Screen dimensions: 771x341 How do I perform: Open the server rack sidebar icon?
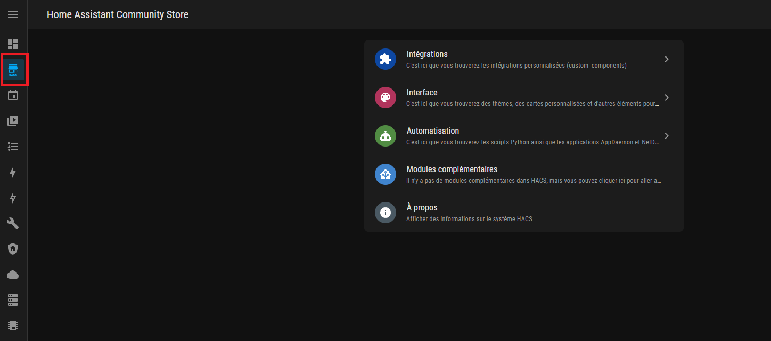(x=13, y=300)
